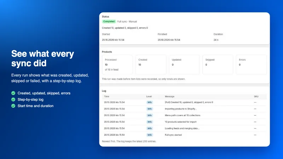Click the Info badge in the '[Full] Created 10' row

pyautogui.click(x=150, y=102)
